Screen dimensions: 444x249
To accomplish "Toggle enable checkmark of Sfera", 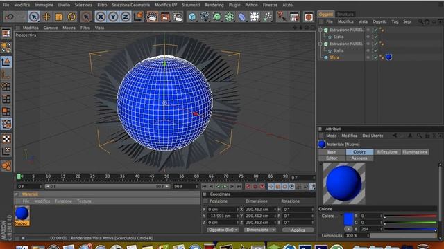I will (375, 57).
